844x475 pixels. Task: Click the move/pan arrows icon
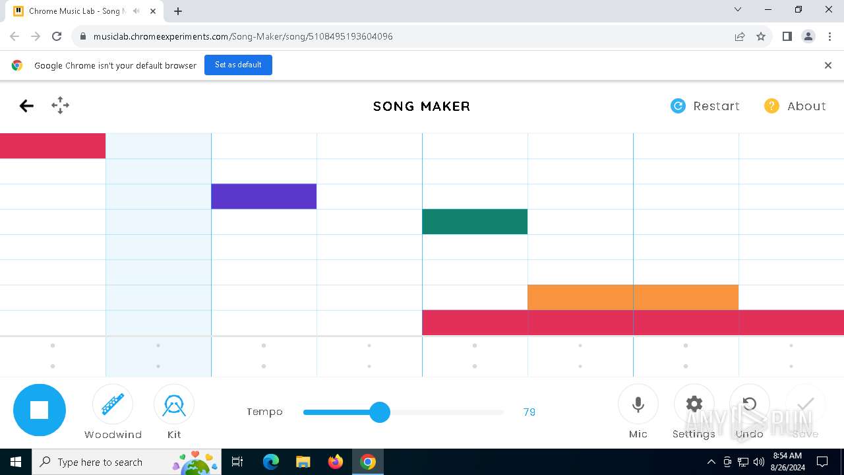coord(60,106)
